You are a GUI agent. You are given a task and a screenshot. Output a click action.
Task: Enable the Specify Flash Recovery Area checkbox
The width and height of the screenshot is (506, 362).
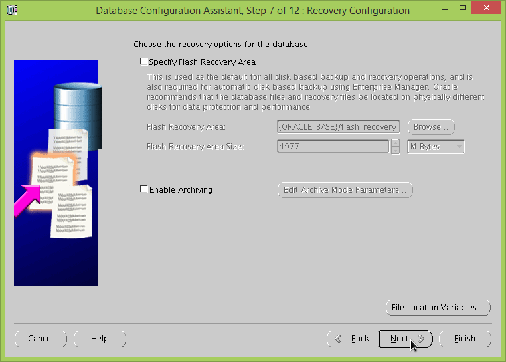[x=144, y=62]
